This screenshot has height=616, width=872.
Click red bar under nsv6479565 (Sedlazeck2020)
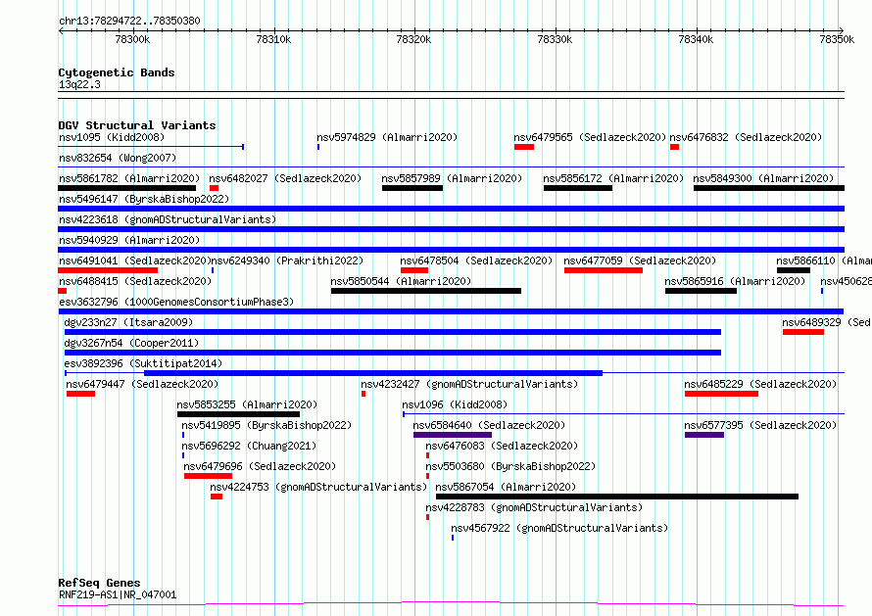click(524, 147)
